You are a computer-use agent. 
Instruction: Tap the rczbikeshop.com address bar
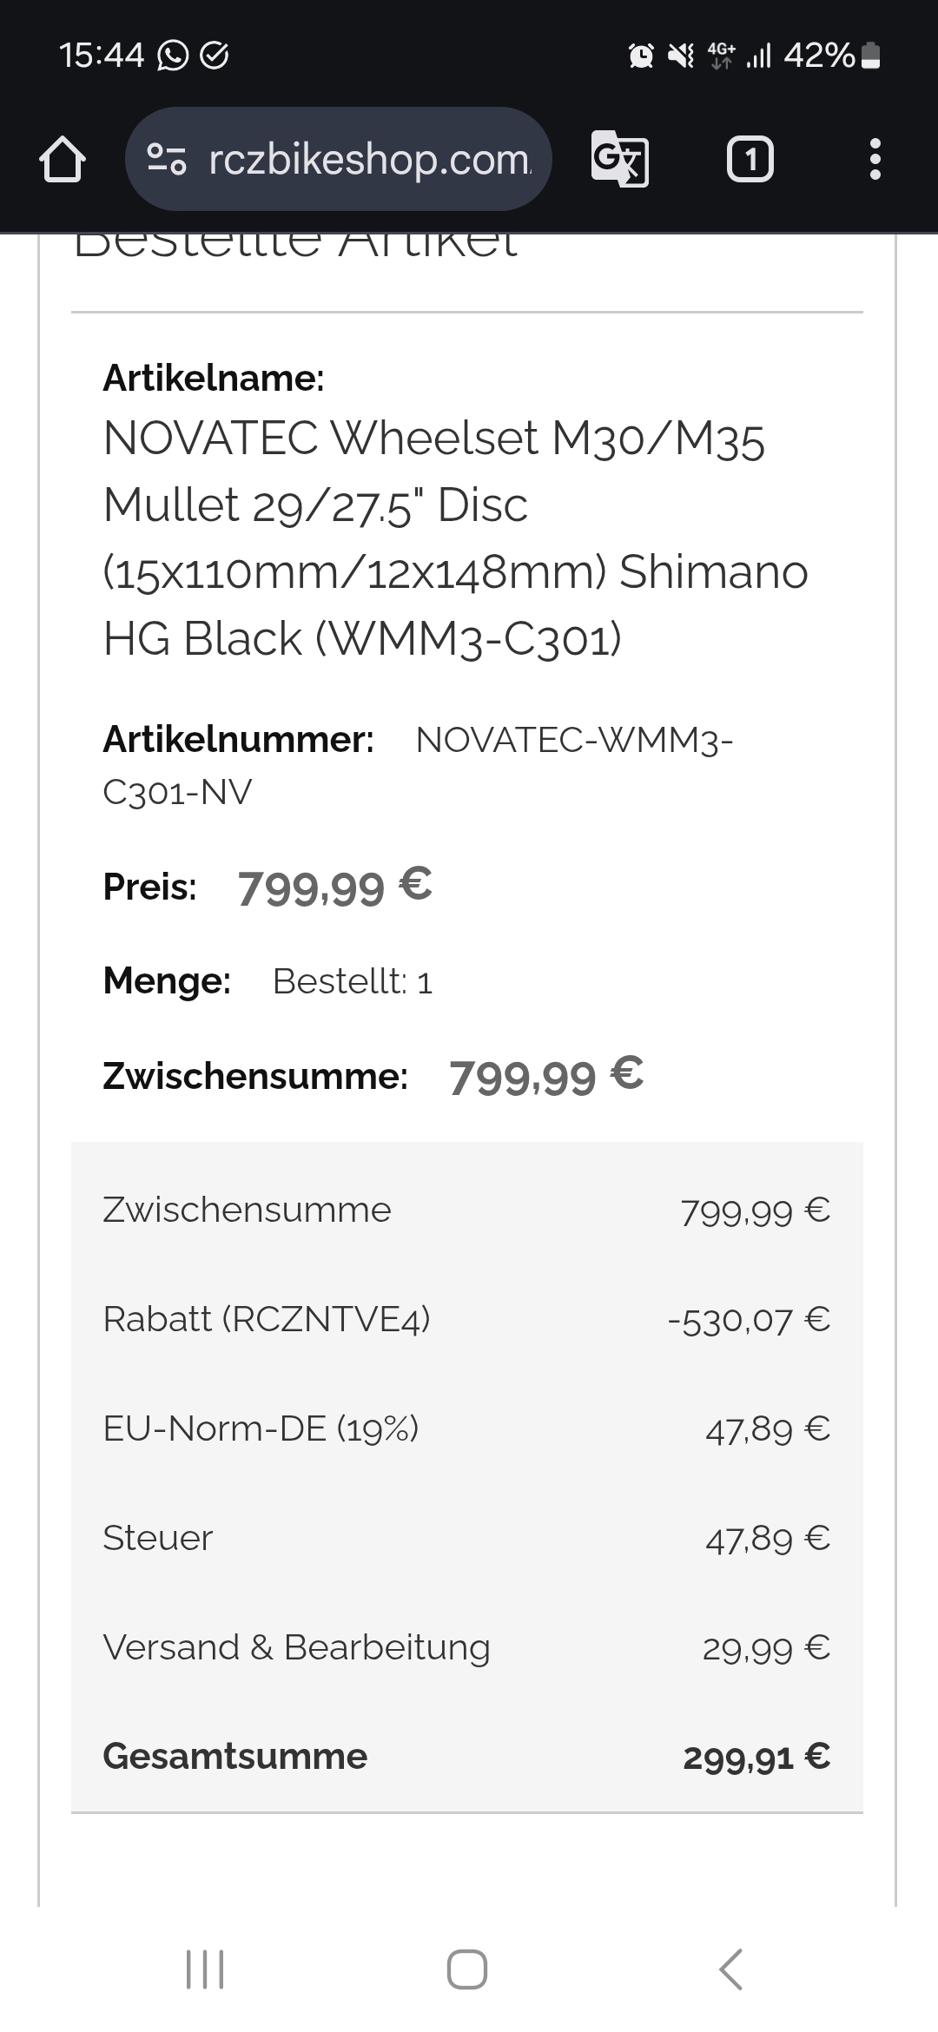(x=369, y=160)
